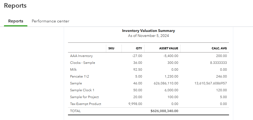Viewport: 253px width, 120px height.
Task: Switch to the Performance center tab
Action: pyautogui.click(x=50, y=21)
